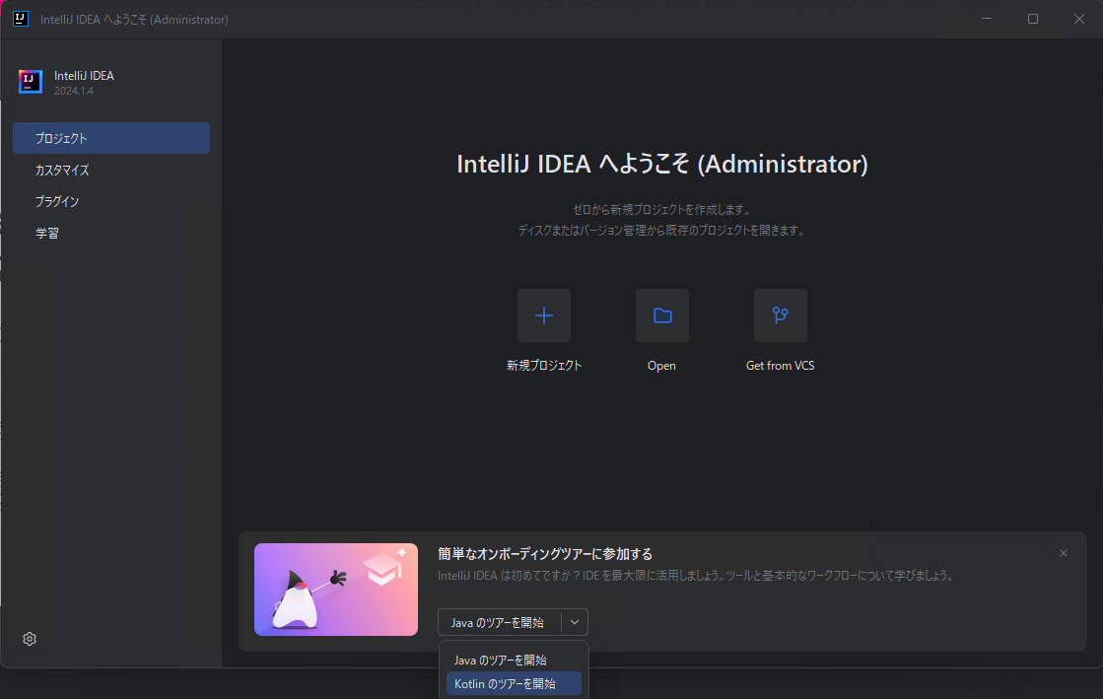Click the New Project plus icon
This screenshot has width=1103, height=699.
tap(544, 315)
